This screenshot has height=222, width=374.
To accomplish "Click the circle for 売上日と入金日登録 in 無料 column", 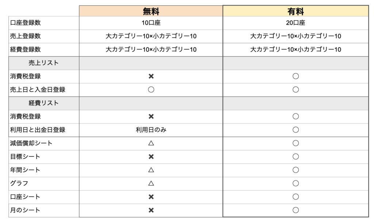I will [x=151, y=89].
